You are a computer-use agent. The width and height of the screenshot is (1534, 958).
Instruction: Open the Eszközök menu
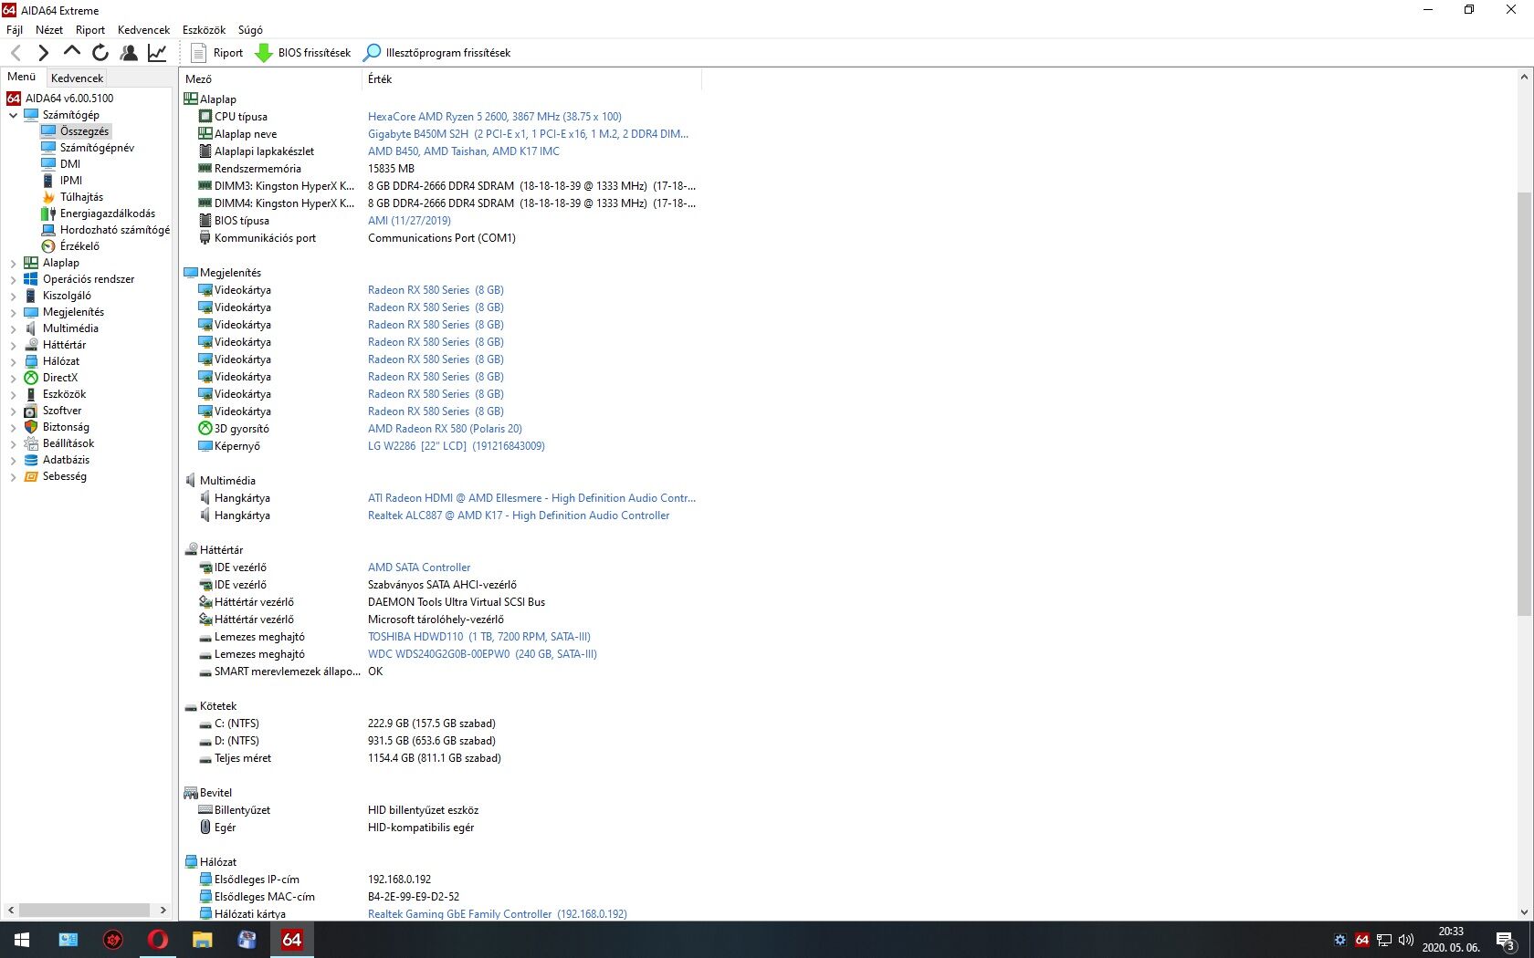pos(204,30)
